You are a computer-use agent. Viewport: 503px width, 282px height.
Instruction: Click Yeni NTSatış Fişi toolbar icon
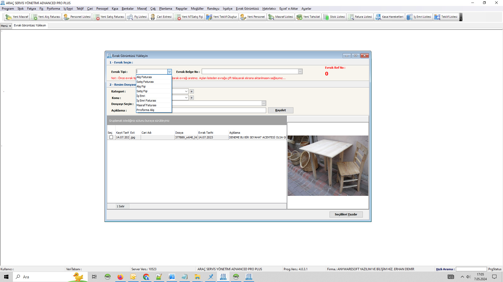click(x=189, y=17)
